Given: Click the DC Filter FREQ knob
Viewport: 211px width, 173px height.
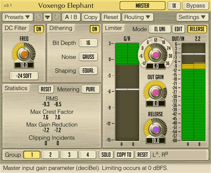Looking at the screenshot, I should 24,54.
